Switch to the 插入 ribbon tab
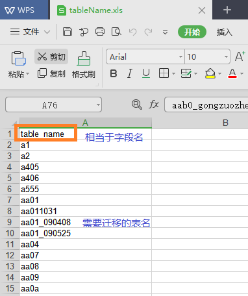The width and height of the screenshot is (248, 296). point(225,32)
